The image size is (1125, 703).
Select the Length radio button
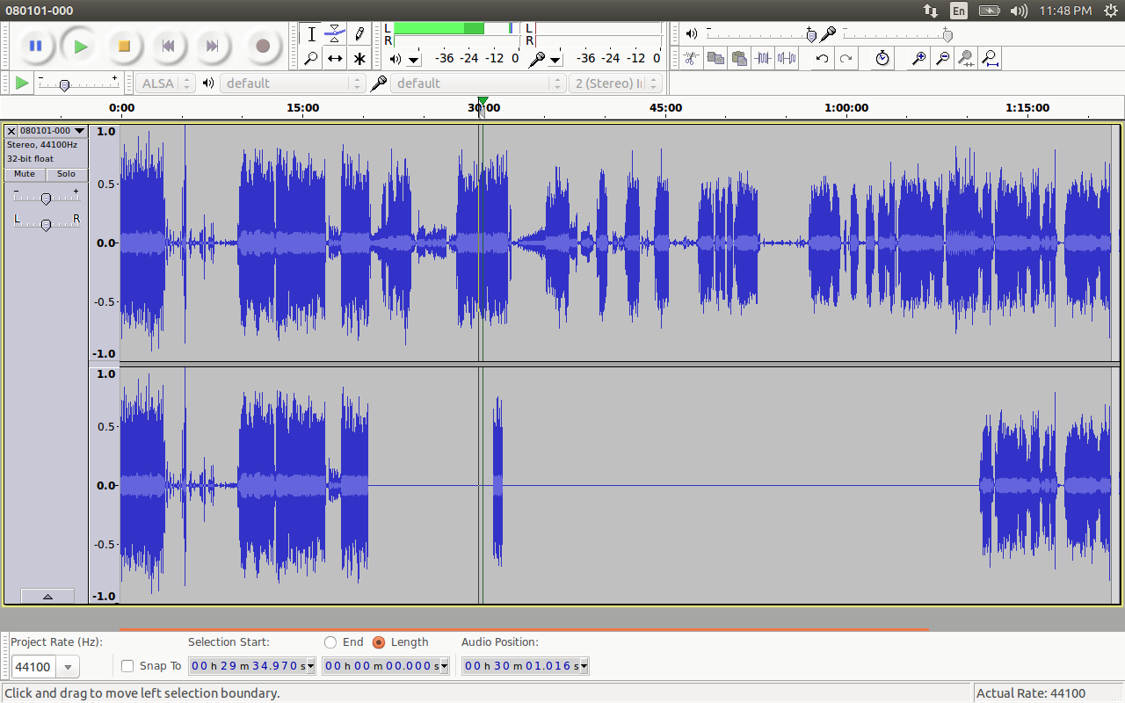379,642
